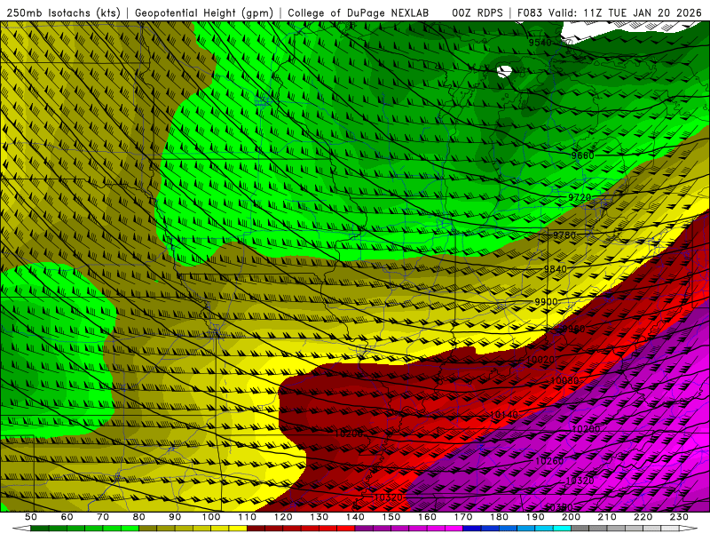Select the 10080 contour label

564,380
